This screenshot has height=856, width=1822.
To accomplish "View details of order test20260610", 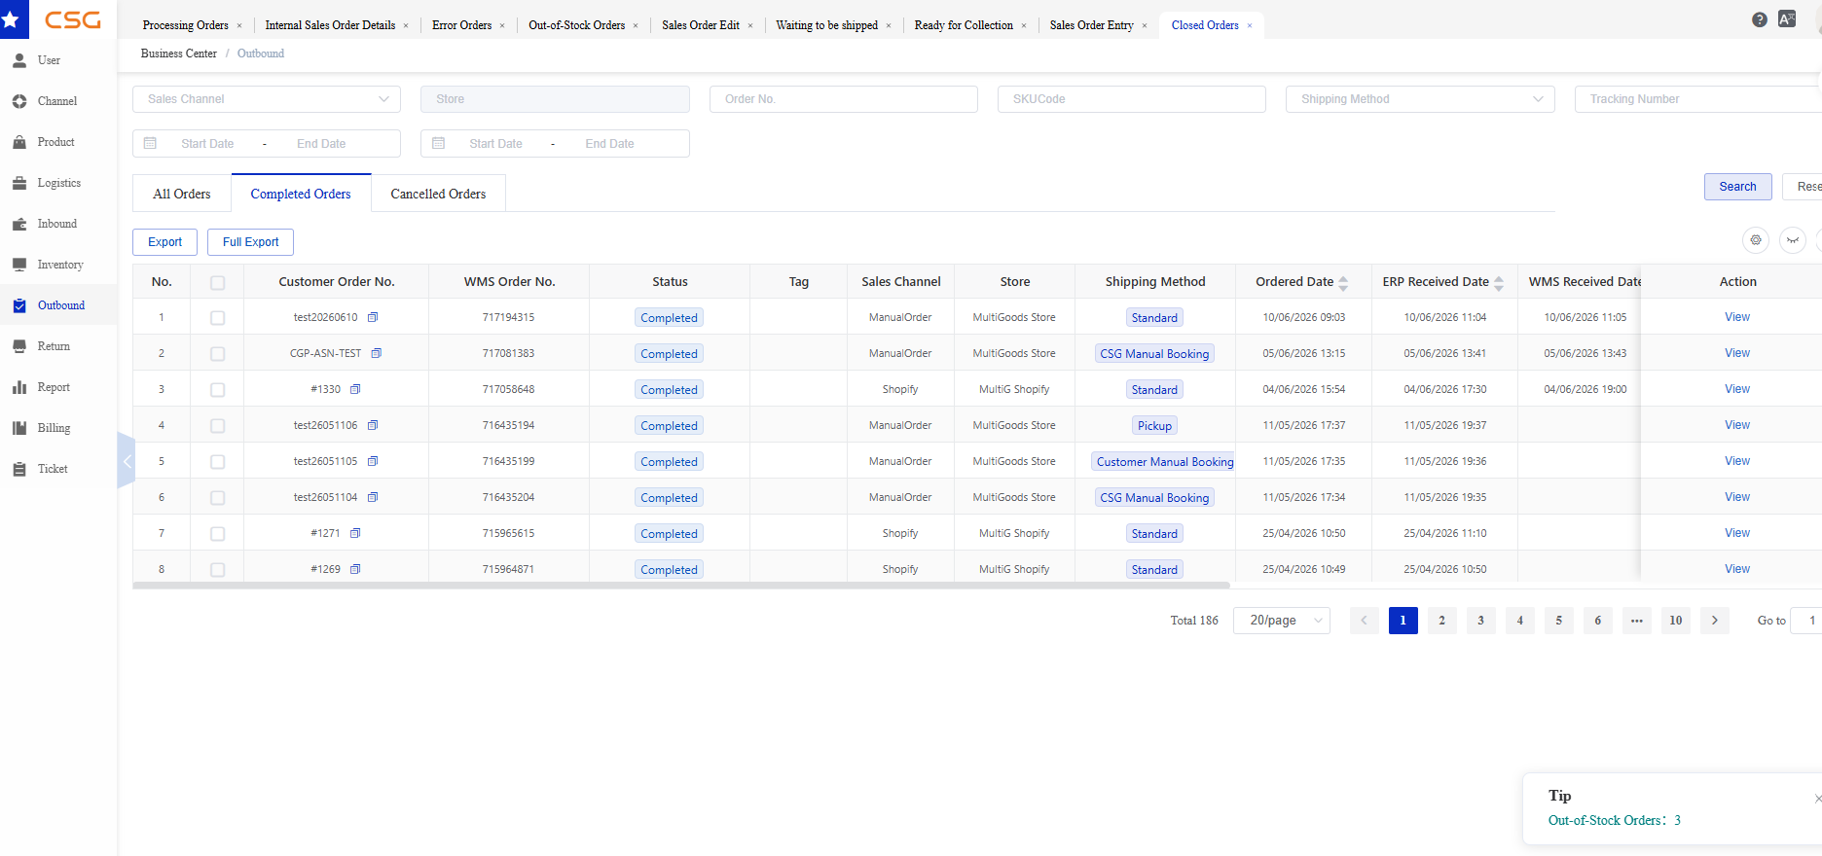I will [1736, 317].
